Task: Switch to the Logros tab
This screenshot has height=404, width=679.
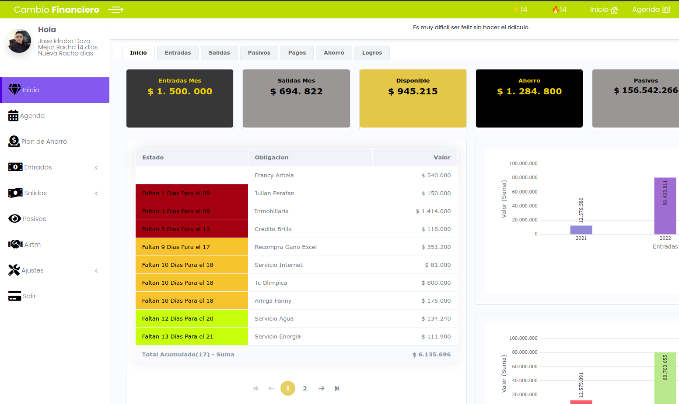Action: click(372, 53)
